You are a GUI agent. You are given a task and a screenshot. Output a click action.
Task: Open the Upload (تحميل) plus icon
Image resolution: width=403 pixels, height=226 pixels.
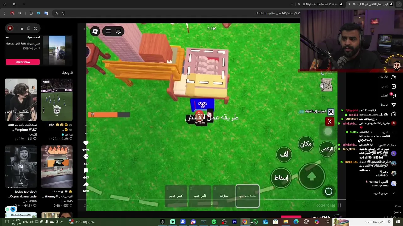tap(394, 86)
